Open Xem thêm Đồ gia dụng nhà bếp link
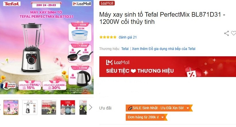236x127 pixels. pos(164,49)
